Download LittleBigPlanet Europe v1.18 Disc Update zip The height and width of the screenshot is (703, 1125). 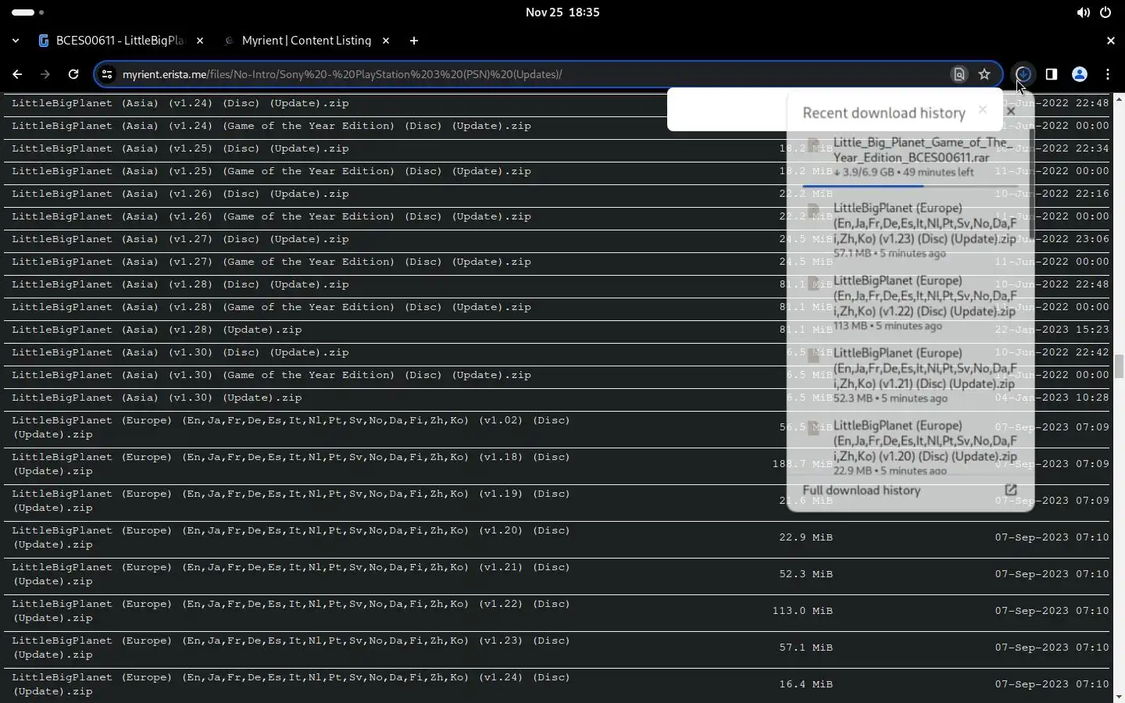pyautogui.click(x=291, y=464)
